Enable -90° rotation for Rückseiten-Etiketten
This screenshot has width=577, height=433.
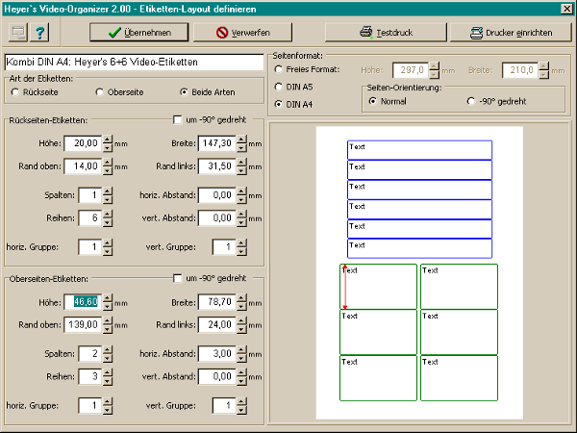point(178,120)
